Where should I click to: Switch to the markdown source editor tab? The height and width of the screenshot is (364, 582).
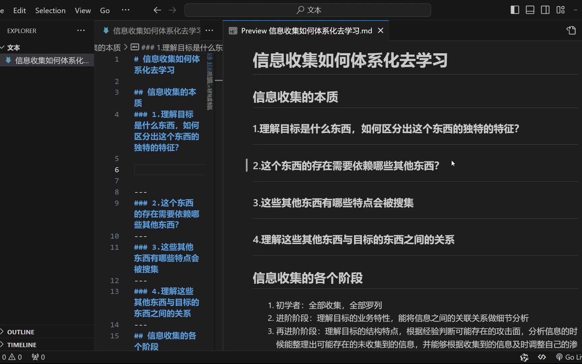point(152,31)
